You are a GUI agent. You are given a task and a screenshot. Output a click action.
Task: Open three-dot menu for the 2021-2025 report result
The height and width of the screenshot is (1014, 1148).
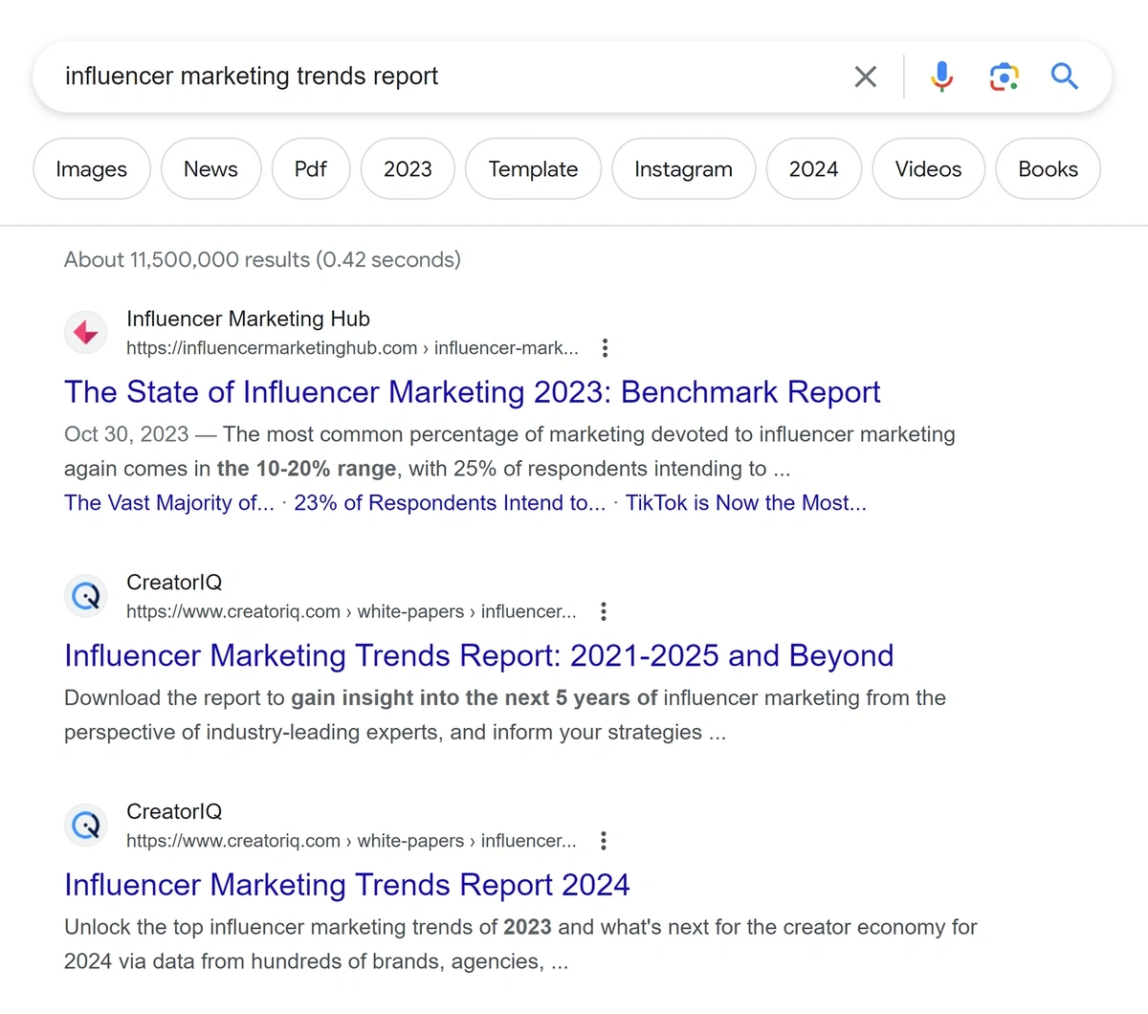pyautogui.click(x=604, y=611)
